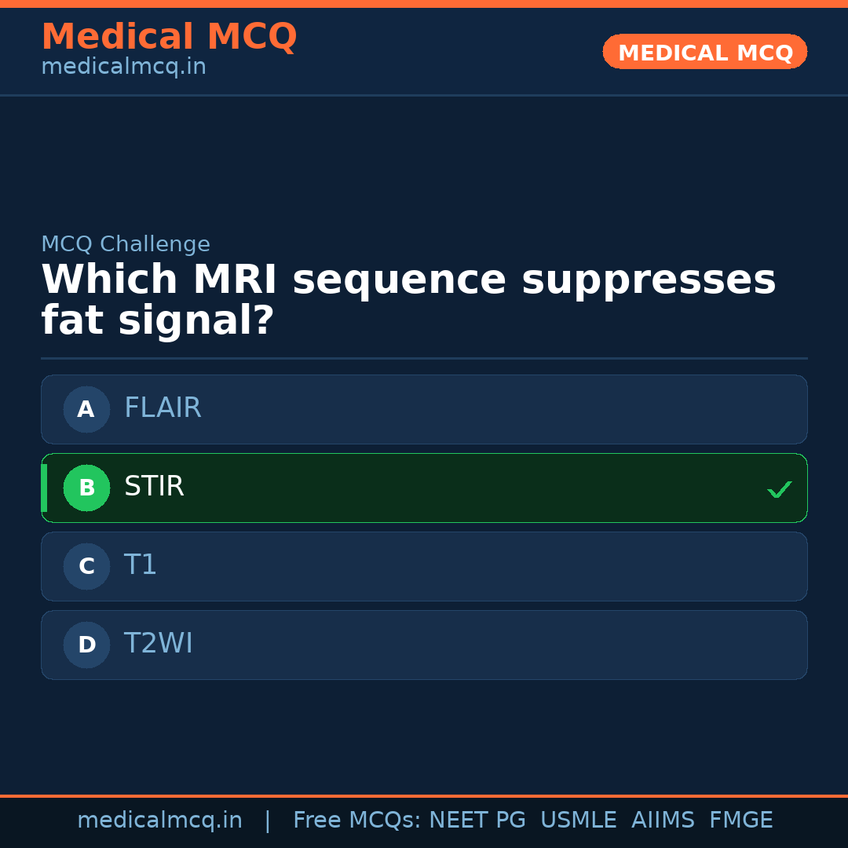The image size is (848, 848).
Task: Click the USMLE footer text
Action: (578, 821)
